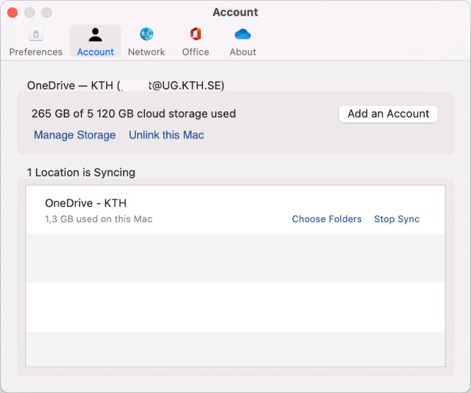Click the gray minimize window button

30,13
